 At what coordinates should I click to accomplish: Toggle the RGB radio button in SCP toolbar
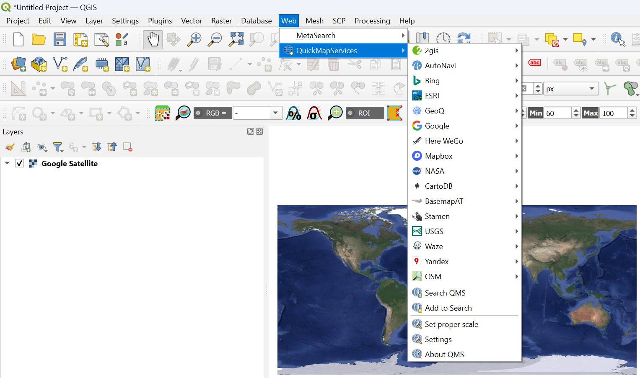tap(199, 113)
